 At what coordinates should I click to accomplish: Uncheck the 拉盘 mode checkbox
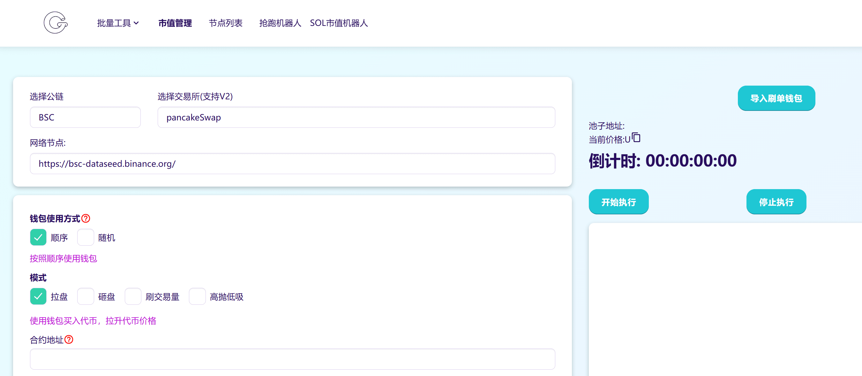click(x=38, y=296)
